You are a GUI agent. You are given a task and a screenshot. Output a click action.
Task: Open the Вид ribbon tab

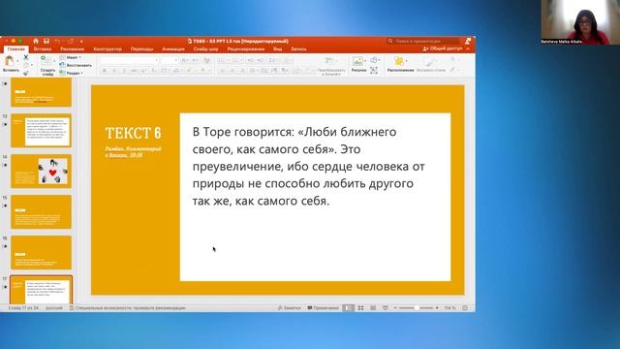[278, 49]
